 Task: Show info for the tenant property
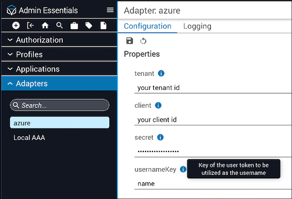[161, 74]
